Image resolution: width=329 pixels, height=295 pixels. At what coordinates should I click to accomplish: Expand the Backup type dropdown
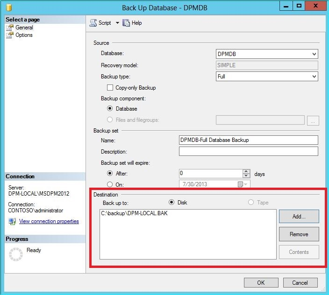[x=267, y=76]
